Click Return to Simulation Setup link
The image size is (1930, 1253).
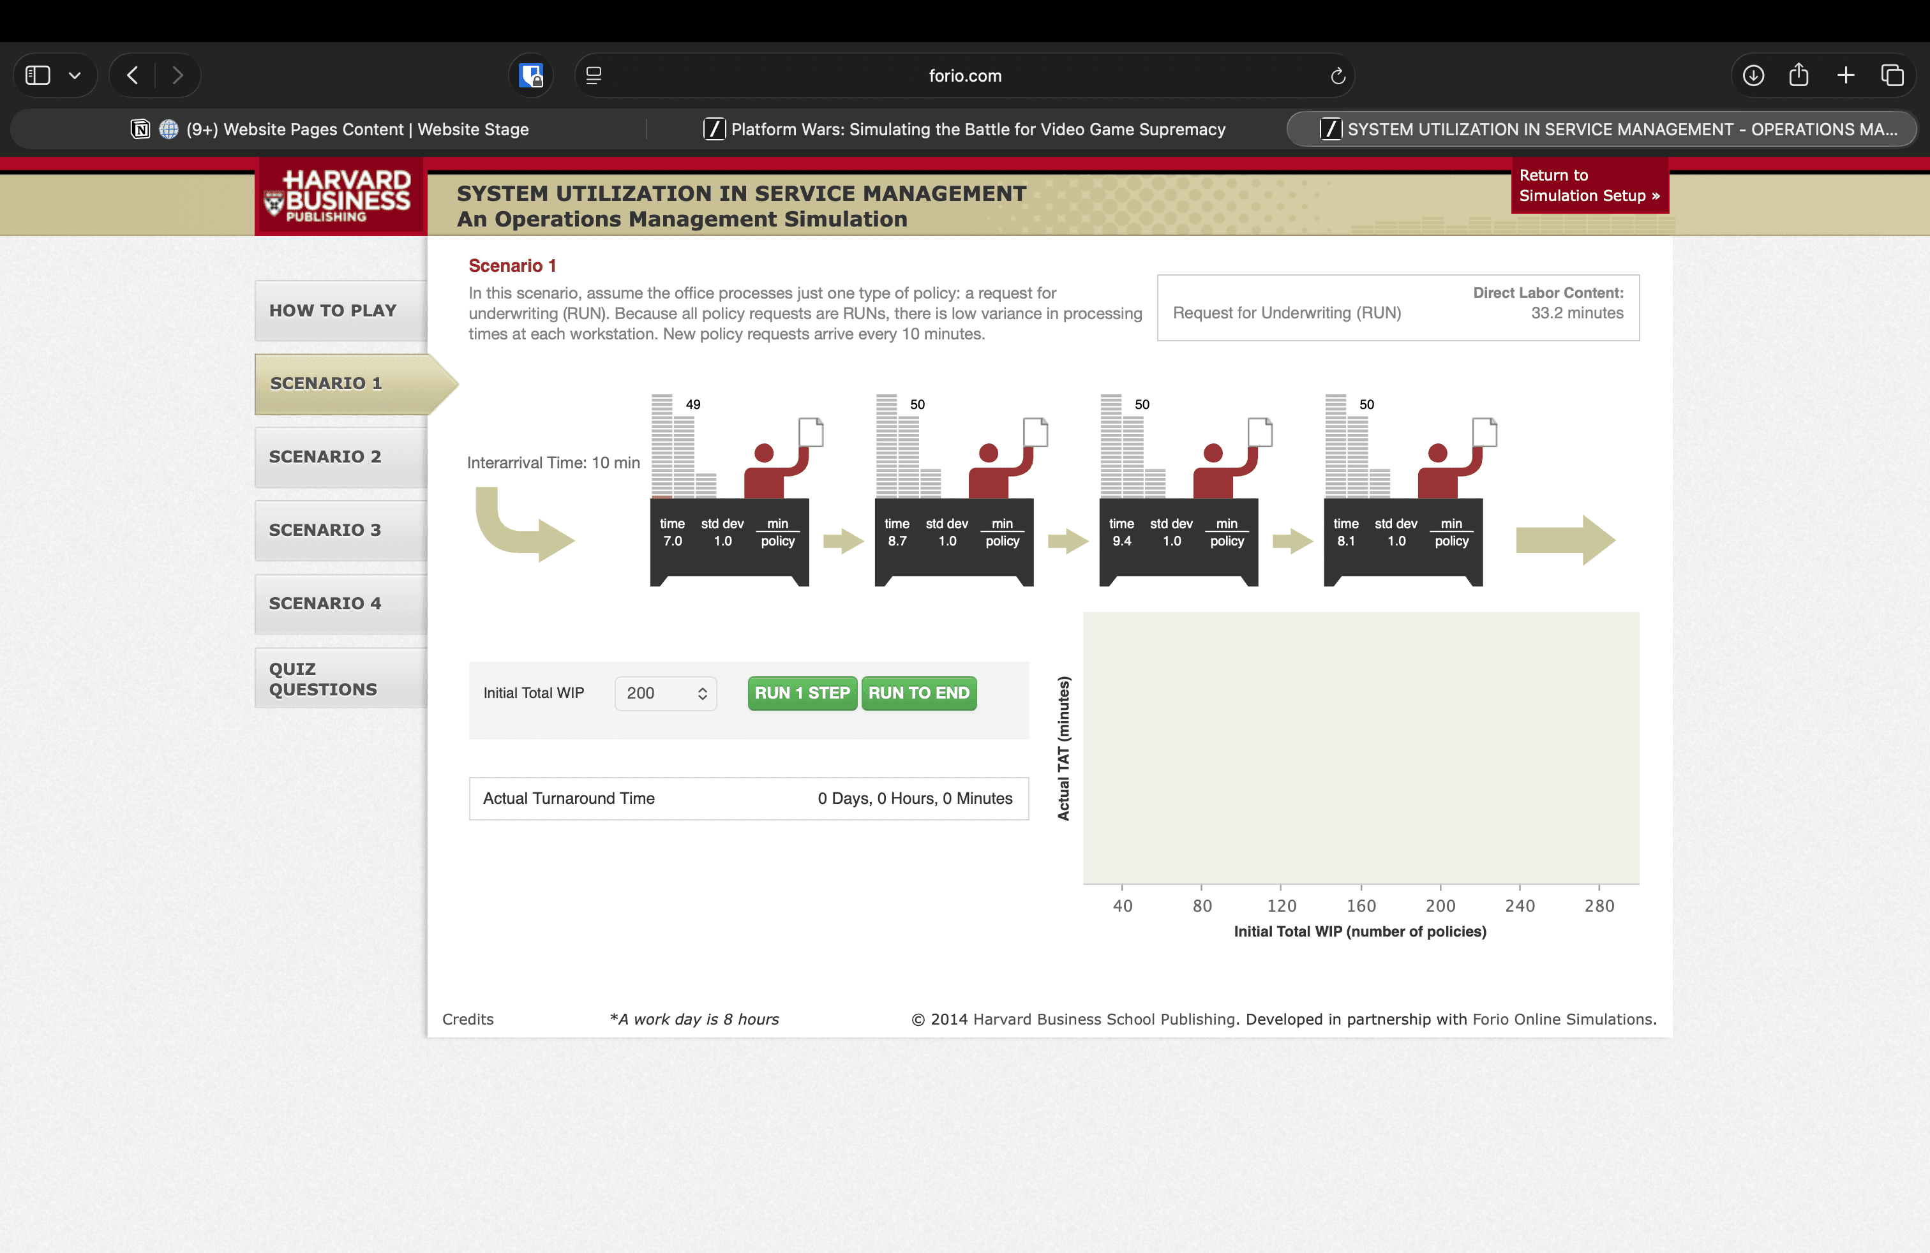(1589, 186)
